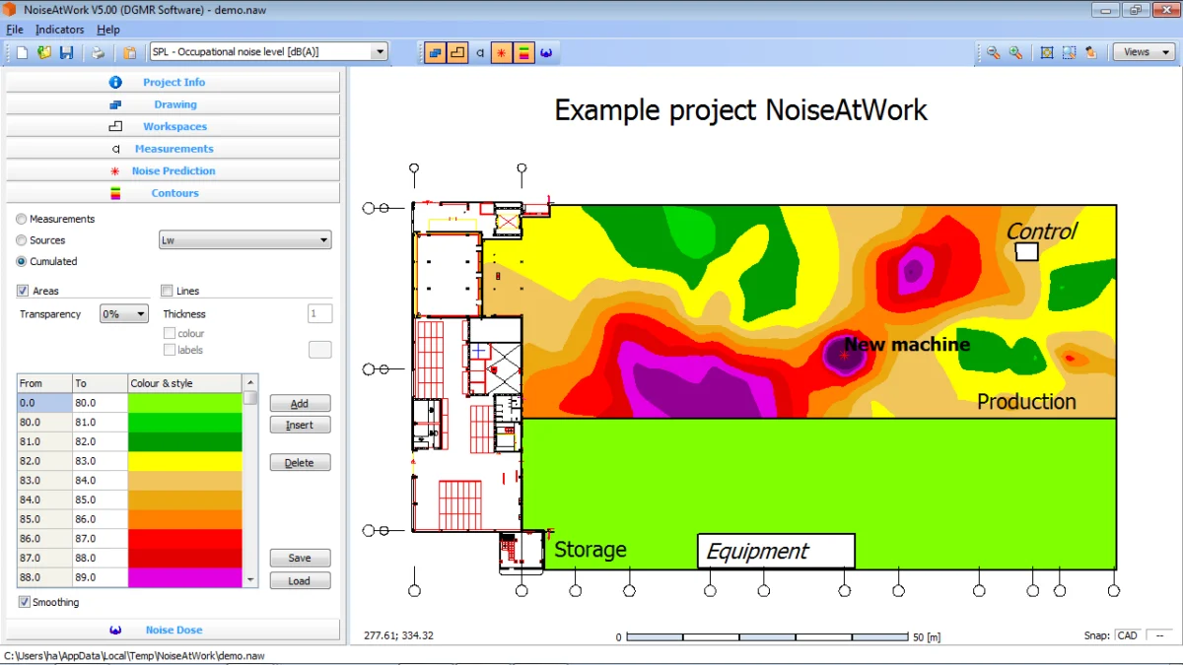Expand the Measurements panel
Image resolution: width=1183 pixels, height=665 pixels.
point(173,149)
